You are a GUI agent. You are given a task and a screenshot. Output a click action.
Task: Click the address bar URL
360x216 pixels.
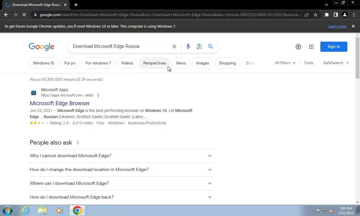click(170, 15)
